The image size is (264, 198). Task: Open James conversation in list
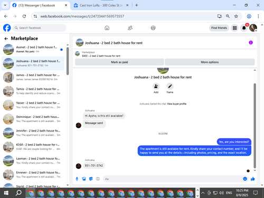(33, 77)
